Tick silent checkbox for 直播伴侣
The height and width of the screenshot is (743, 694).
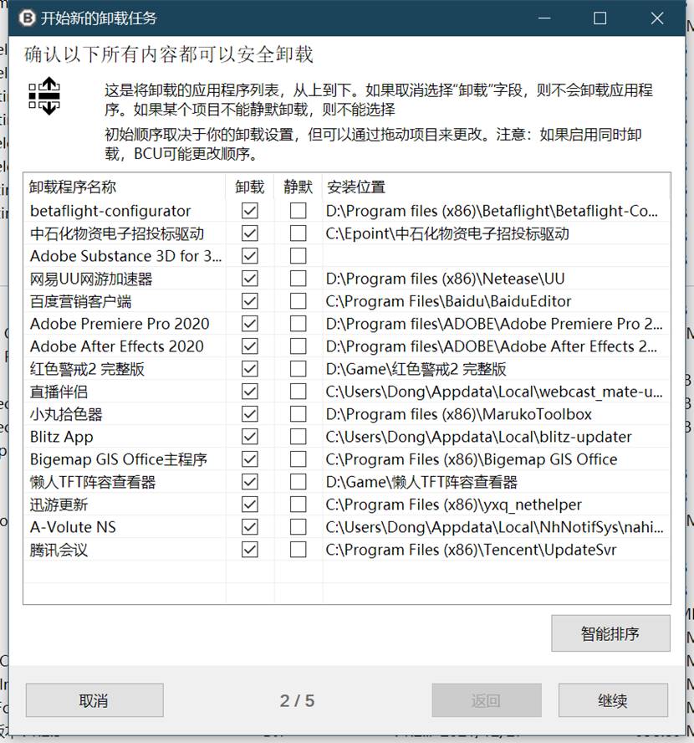(299, 392)
